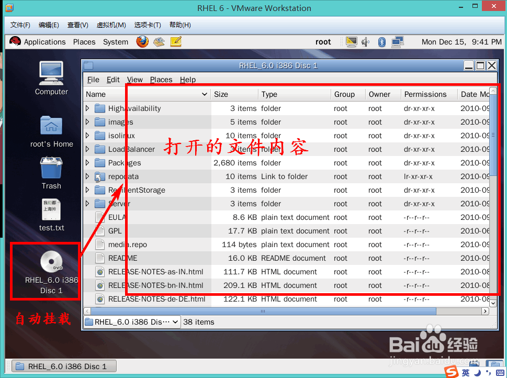507x378 pixels.
Task: Click the Red Hat Applications logo icon
Action: (x=15, y=42)
